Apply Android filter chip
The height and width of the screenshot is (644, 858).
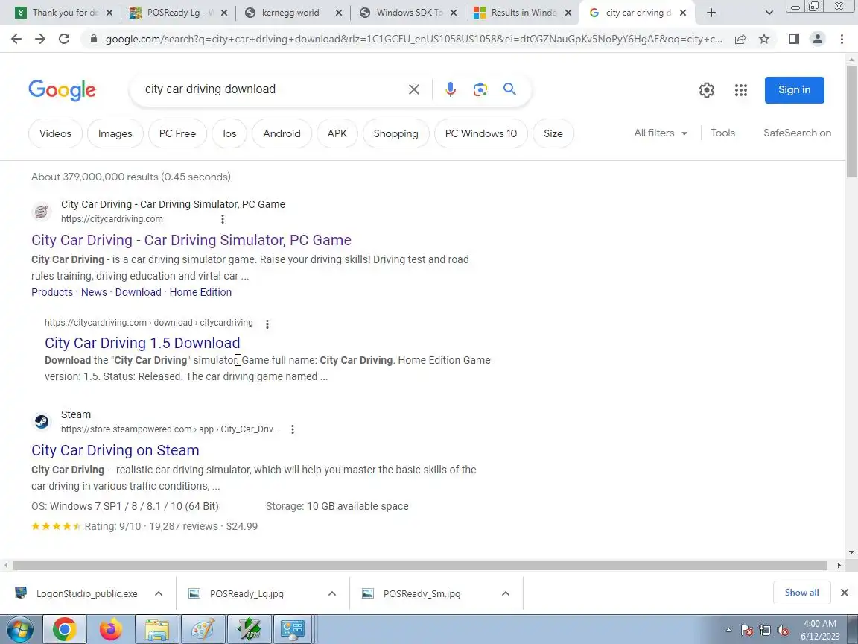(x=282, y=133)
